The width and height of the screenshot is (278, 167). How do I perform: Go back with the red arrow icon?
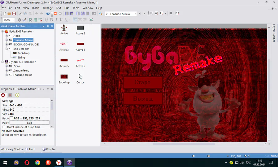(x=55, y=14)
